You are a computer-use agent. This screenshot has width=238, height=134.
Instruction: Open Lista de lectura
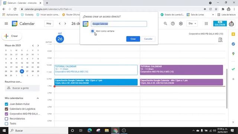pos(226,15)
